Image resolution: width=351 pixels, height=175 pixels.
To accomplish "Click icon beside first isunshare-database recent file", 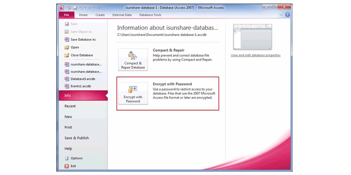I will (x=67, y=64).
